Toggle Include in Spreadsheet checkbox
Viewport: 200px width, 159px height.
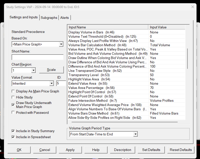pos(13,137)
